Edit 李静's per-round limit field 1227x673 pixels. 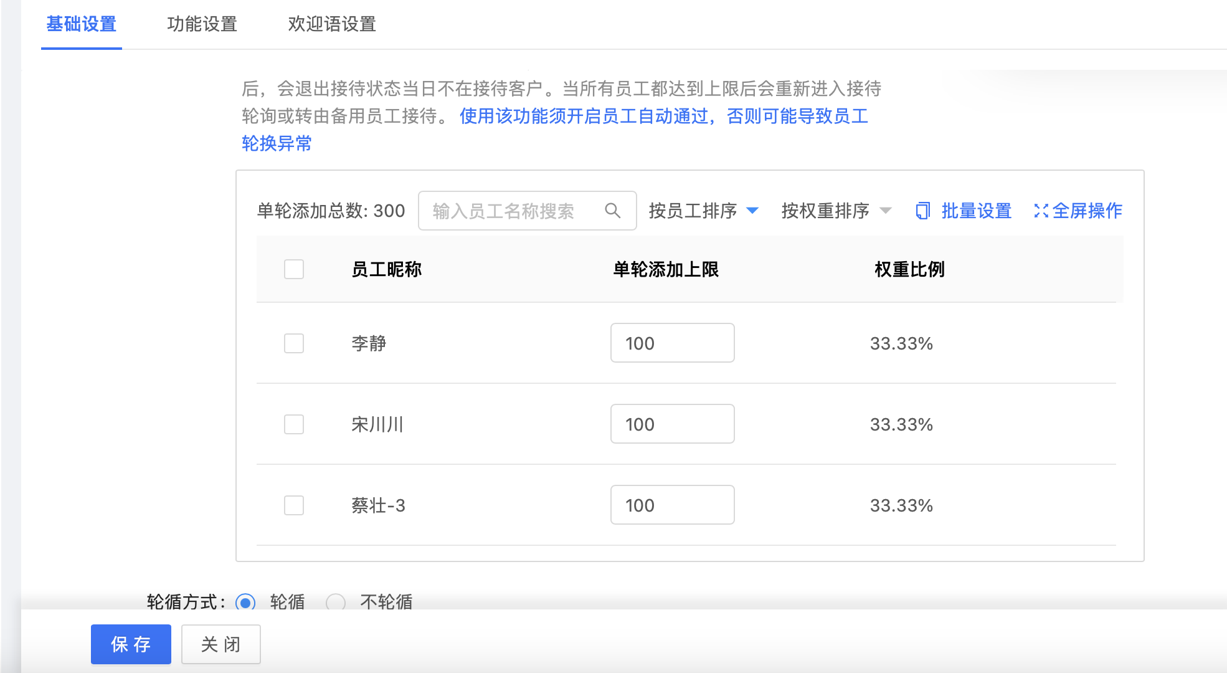pos(673,343)
